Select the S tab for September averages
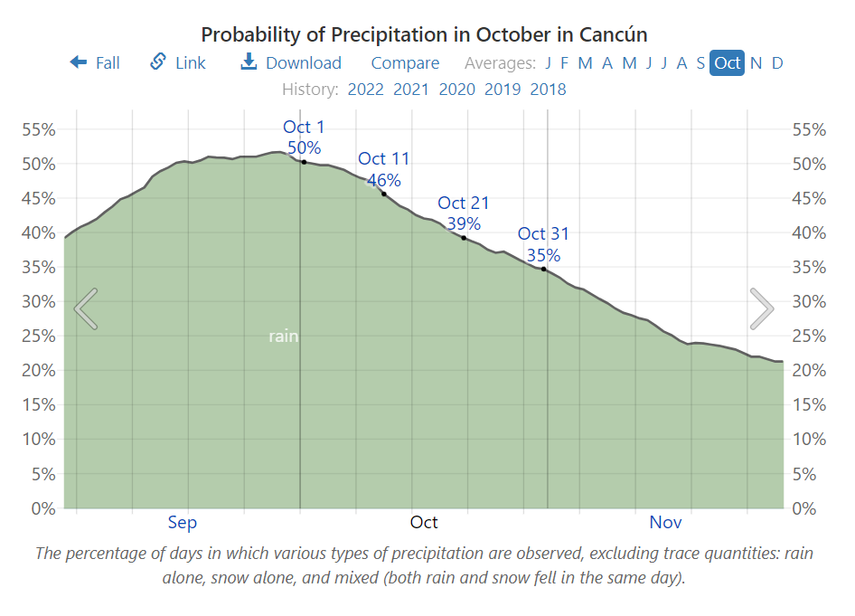Image resolution: width=855 pixels, height=616 pixels. coord(700,62)
